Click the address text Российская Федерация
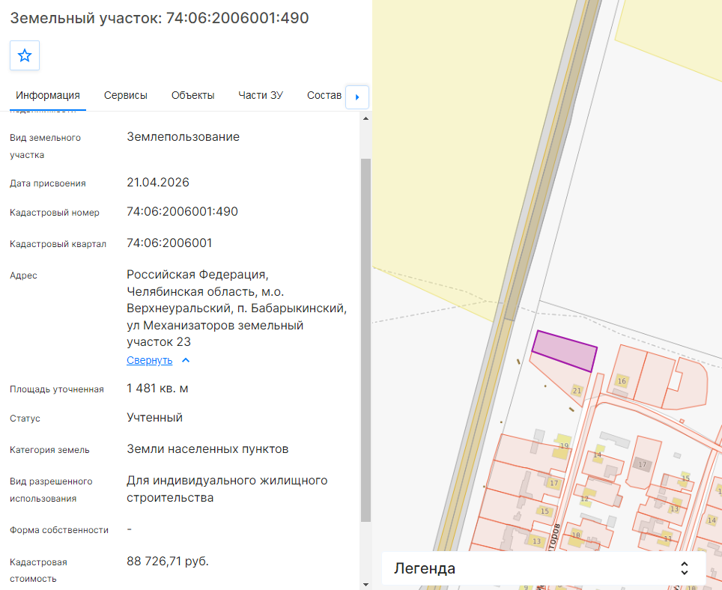722x590 pixels. click(x=198, y=274)
